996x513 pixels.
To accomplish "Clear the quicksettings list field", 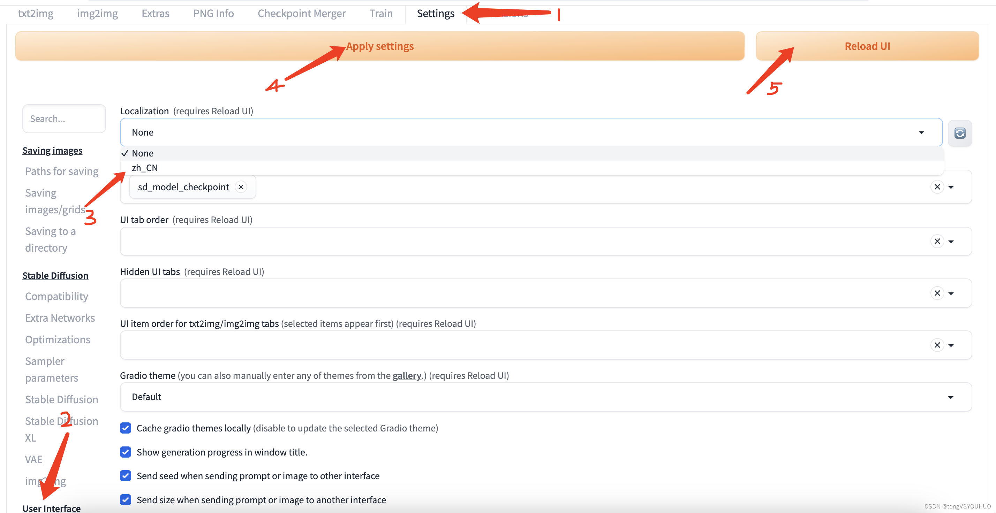I will 937,187.
